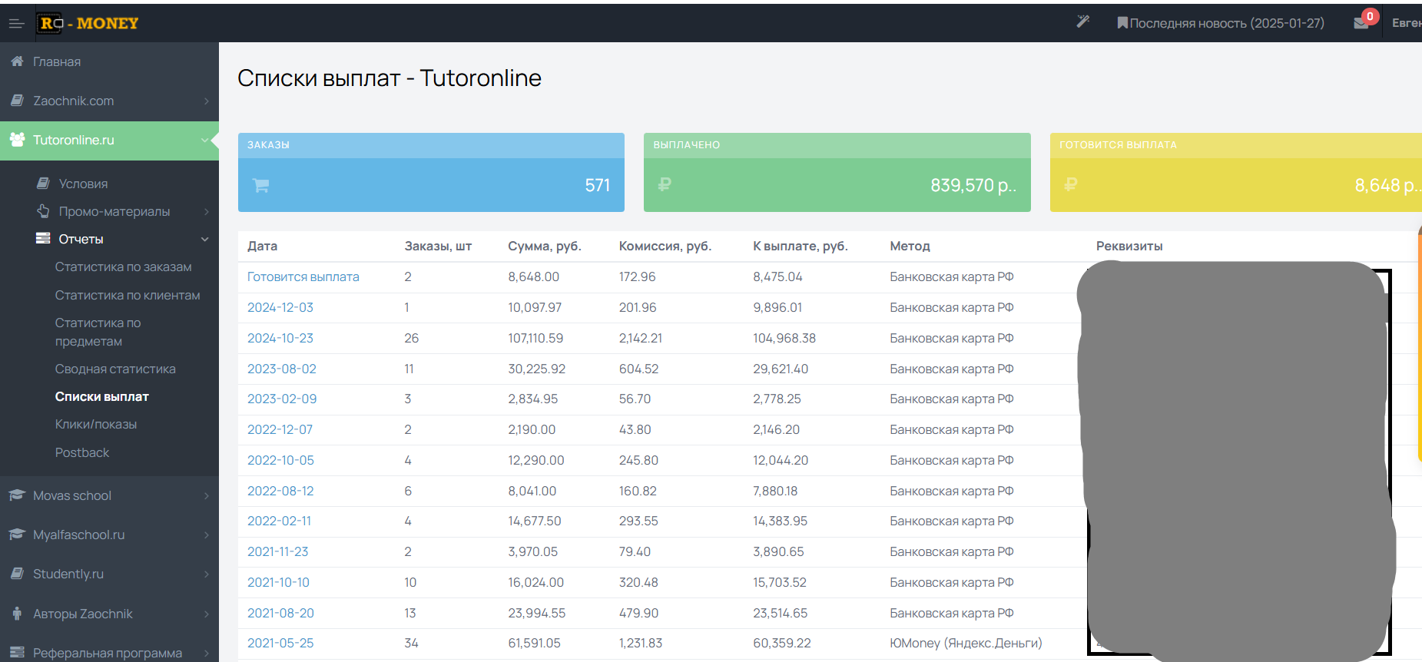Open the 2021-05-25 payout link

[280, 643]
